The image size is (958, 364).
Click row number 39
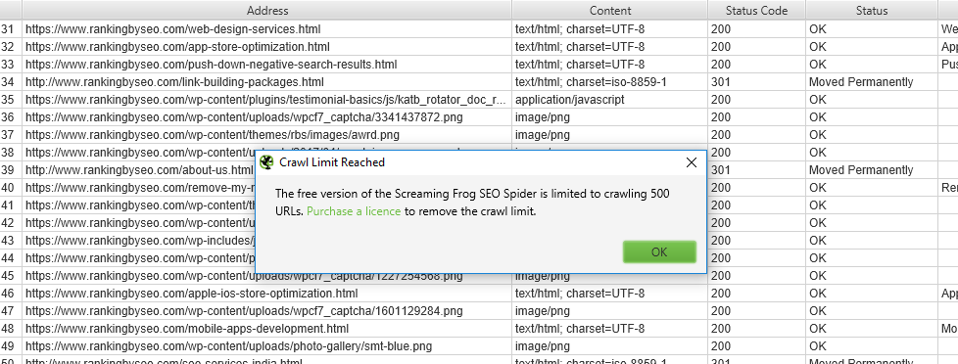point(7,170)
